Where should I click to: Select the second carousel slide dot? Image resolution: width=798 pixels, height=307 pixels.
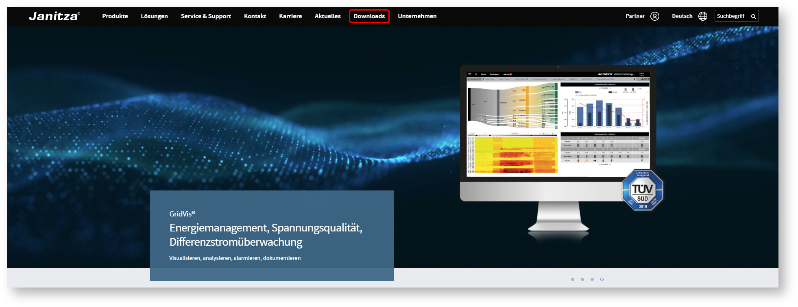582,279
